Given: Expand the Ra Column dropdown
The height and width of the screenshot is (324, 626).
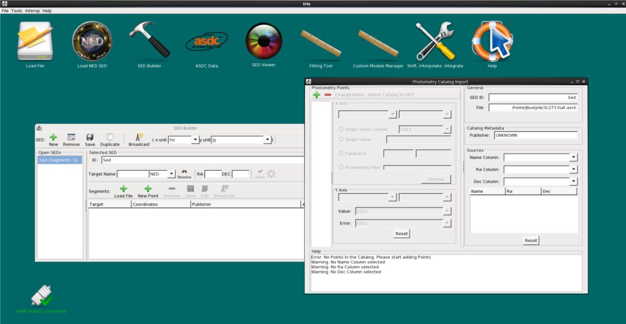Looking at the screenshot, I should point(573,170).
